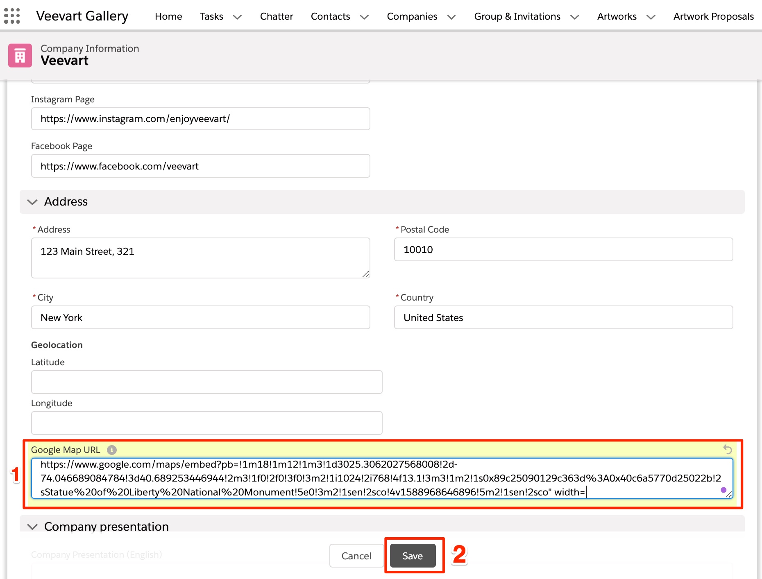This screenshot has width=762, height=579.
Task: Expand the Group & Invitations menu chevron
Action: point(575,17)
